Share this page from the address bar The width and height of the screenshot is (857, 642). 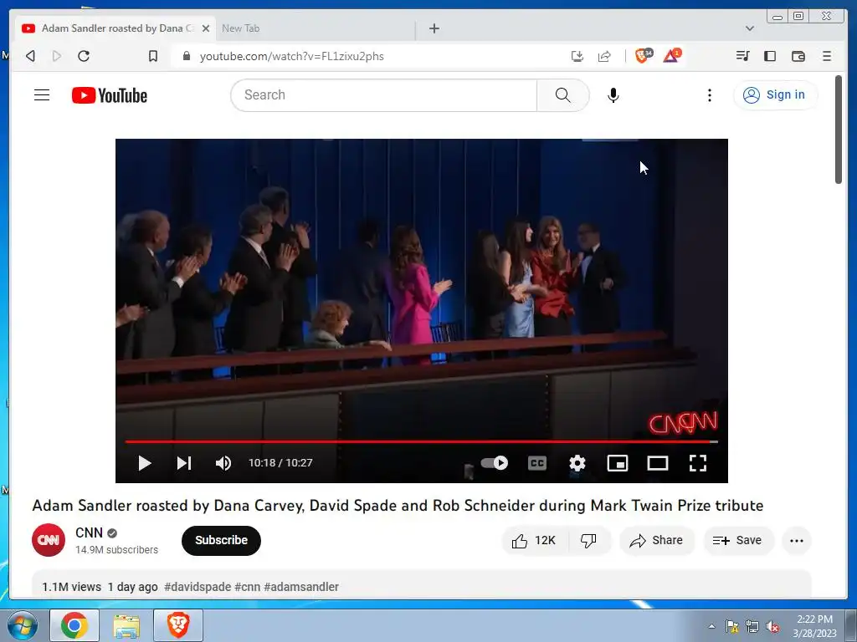coord(604,56)
